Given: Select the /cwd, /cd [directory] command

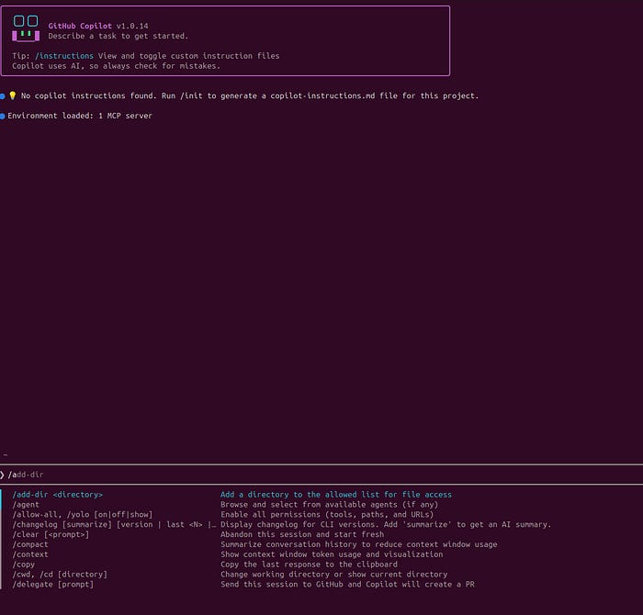Looking at the screenshot, I should (x=60, y=574).
